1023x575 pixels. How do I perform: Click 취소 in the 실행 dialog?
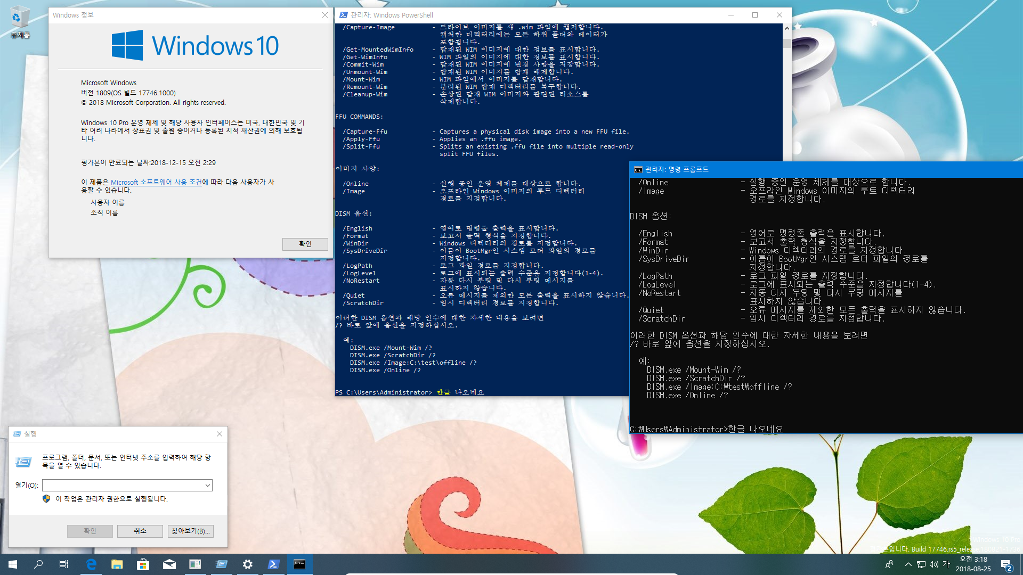(140, 531)
